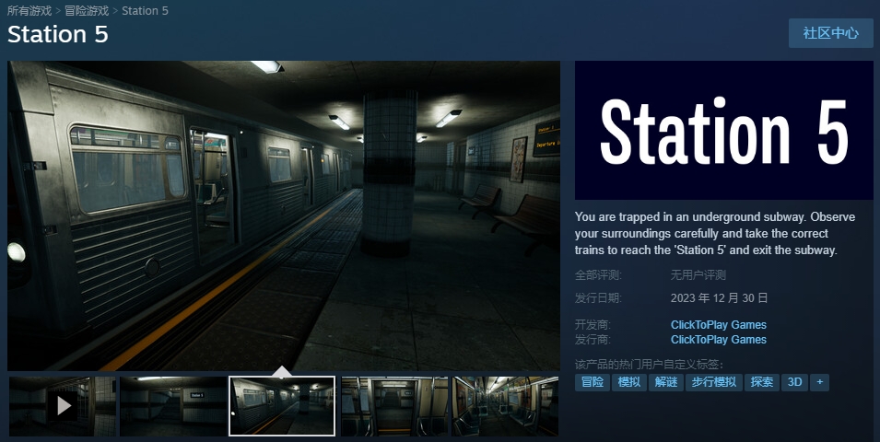
Task: Open the 所有游戏 breadcrumb link
Action: point(29,11)
